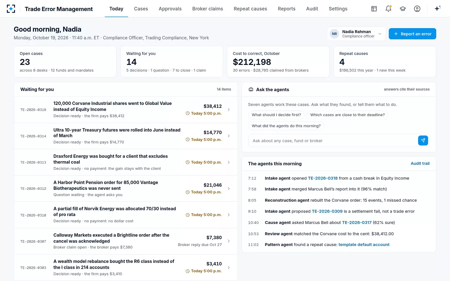Open the TE-2026-0309 link in agent log

(x=327, y=211)
